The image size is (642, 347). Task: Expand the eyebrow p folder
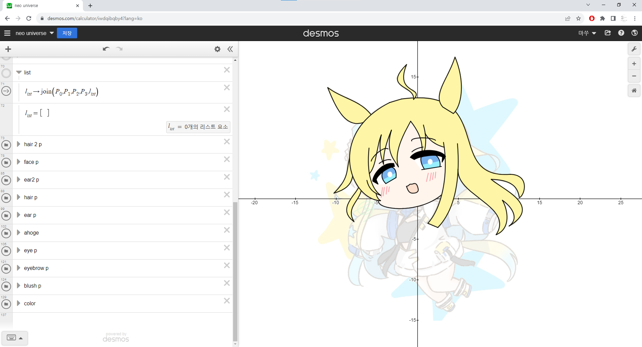19,268
